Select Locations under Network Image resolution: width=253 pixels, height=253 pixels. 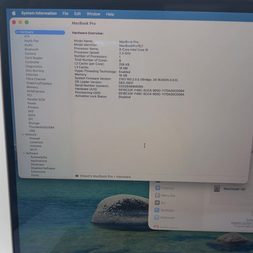(x=36, y=142)
